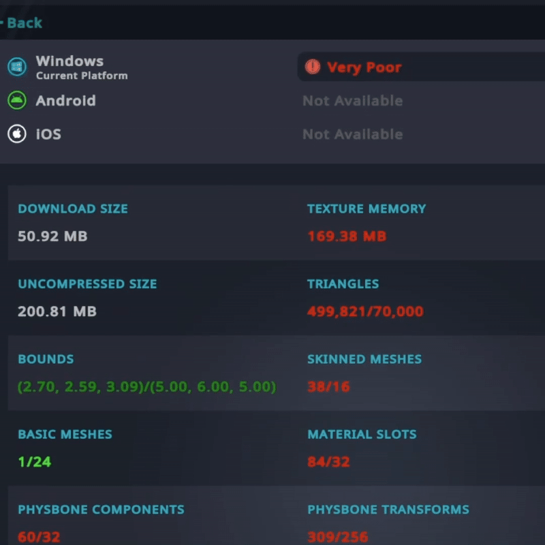545x545 pixels.
Task: Click the PhysBone Components 60/32 value
Action: coord(39,537)
